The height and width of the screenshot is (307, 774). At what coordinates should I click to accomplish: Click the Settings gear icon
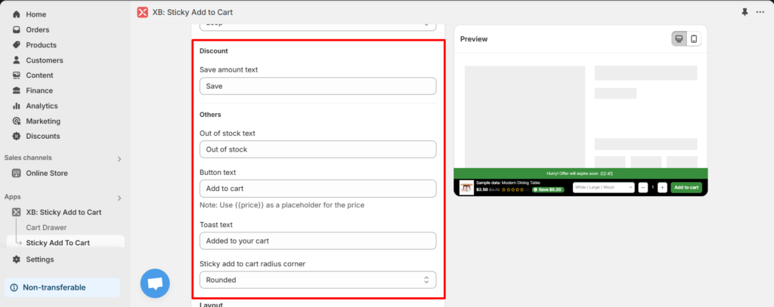click(17, 259)
